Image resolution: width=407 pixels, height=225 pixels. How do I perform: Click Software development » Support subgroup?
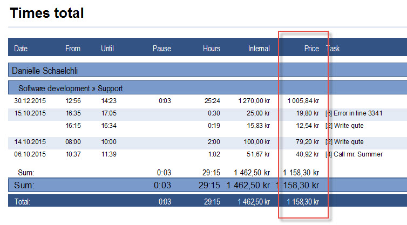click(70, 88)
